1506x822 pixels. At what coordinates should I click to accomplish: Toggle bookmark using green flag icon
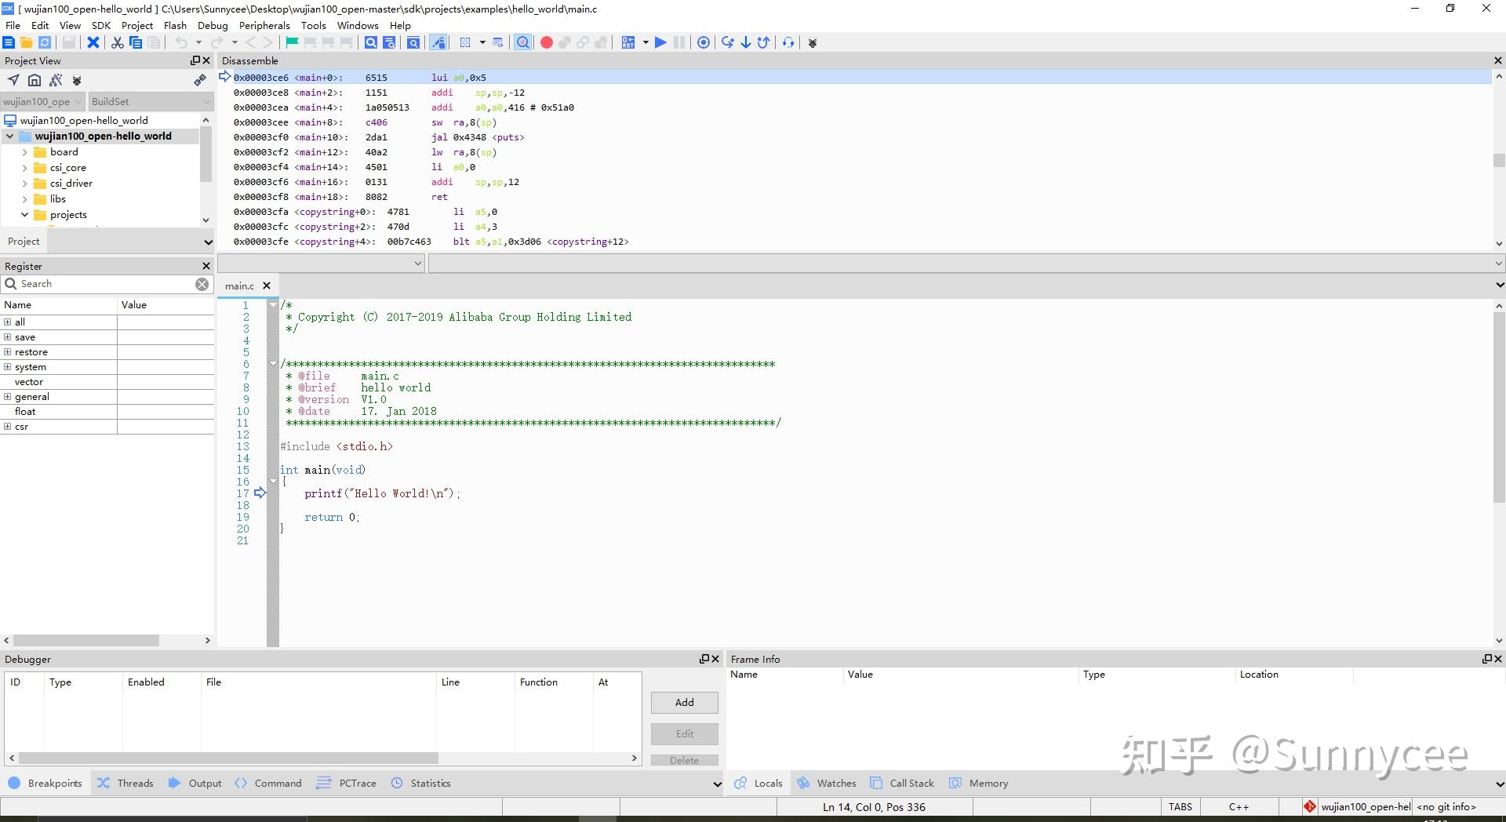[292, 42]
